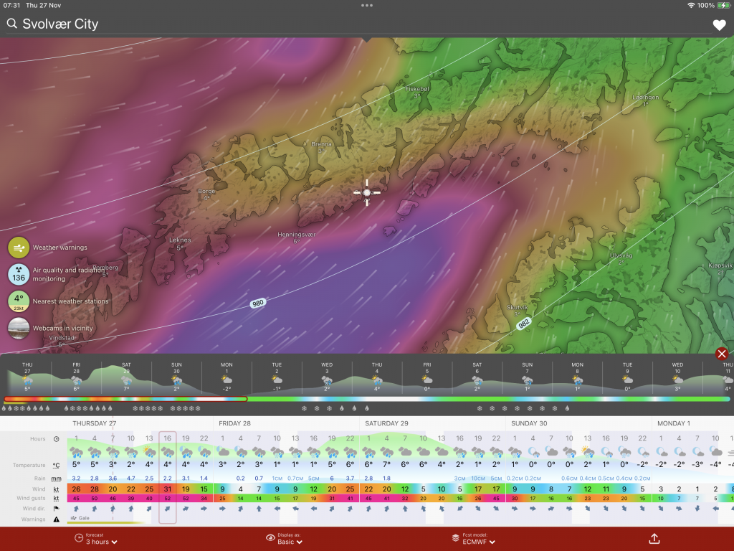Tap the search magnifier icon
The image size is (734, 551).
(11, 24)
